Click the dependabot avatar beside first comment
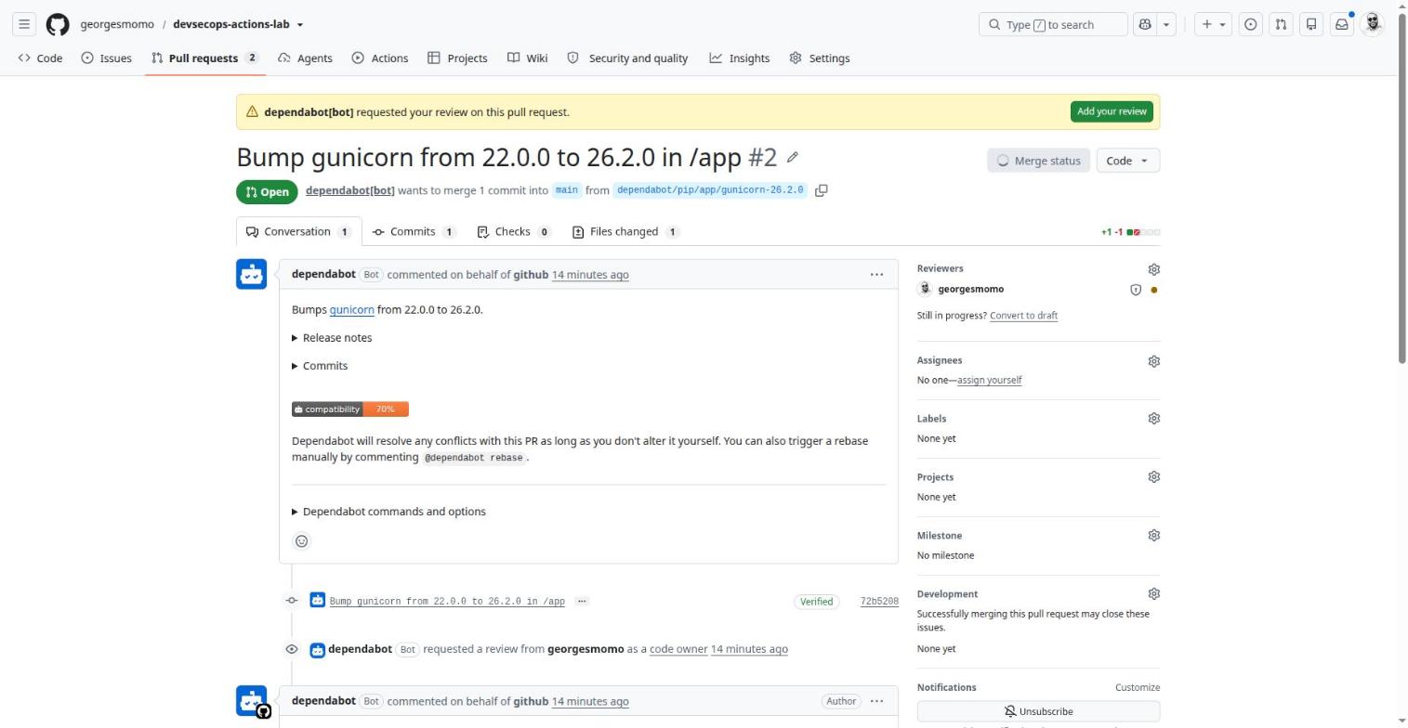This screenshot has width=1408, height=728. click(x=251, y=274)
